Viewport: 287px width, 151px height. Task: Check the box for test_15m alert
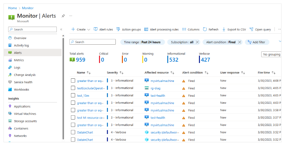pos(73,95)
